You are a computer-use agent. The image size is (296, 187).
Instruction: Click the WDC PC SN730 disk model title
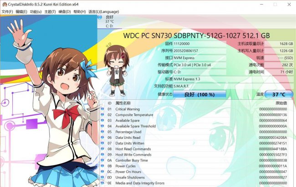click(196, 35)
